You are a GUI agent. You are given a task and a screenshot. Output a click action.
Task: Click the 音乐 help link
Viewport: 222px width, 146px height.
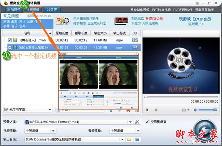click(x=14, y=26)
